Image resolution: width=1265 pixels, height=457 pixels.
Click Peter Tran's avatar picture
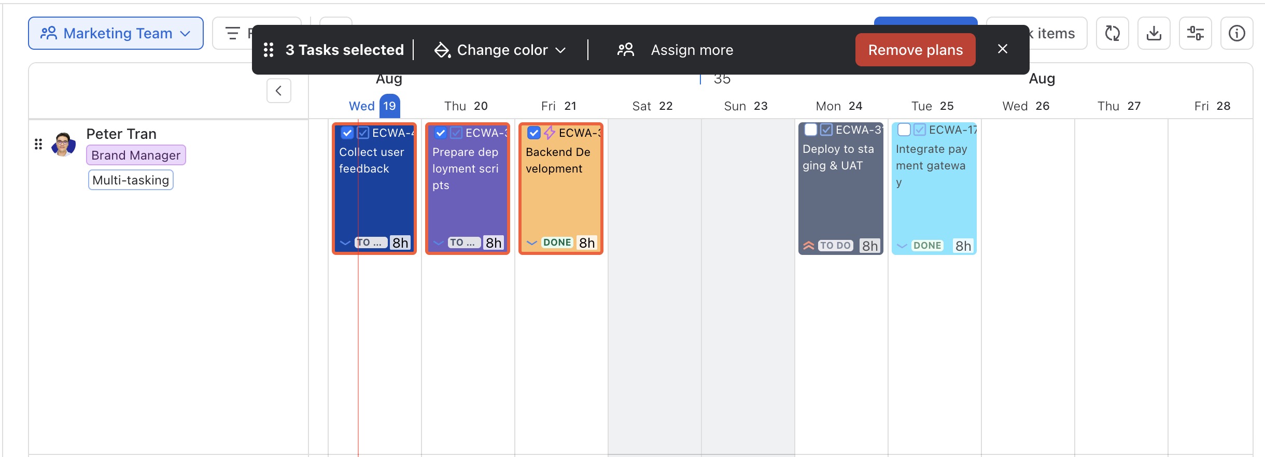63,144
